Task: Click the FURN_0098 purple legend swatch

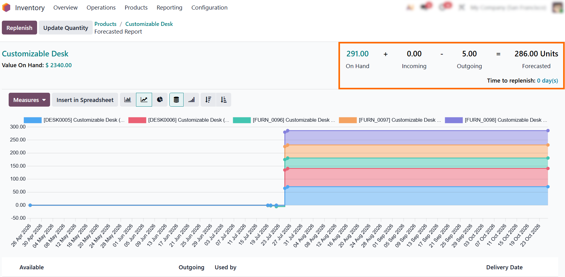Action: 454,120
